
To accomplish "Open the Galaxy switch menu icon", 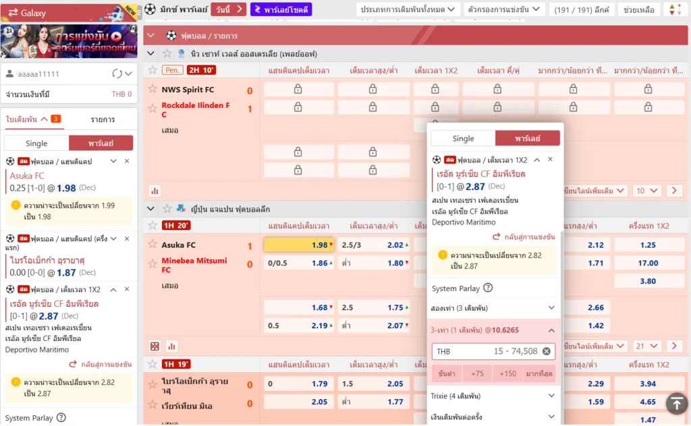I will tap(13, 13).
